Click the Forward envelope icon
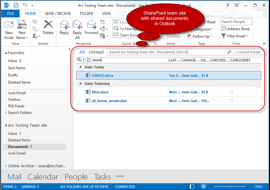Image resolution: width=270 pixels, height=190 pixels. tap(92, 24)
